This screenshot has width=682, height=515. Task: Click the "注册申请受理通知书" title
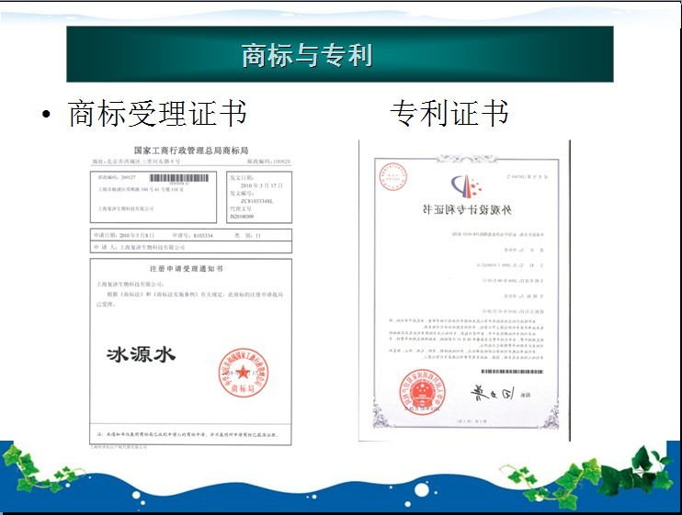[187, 269]
